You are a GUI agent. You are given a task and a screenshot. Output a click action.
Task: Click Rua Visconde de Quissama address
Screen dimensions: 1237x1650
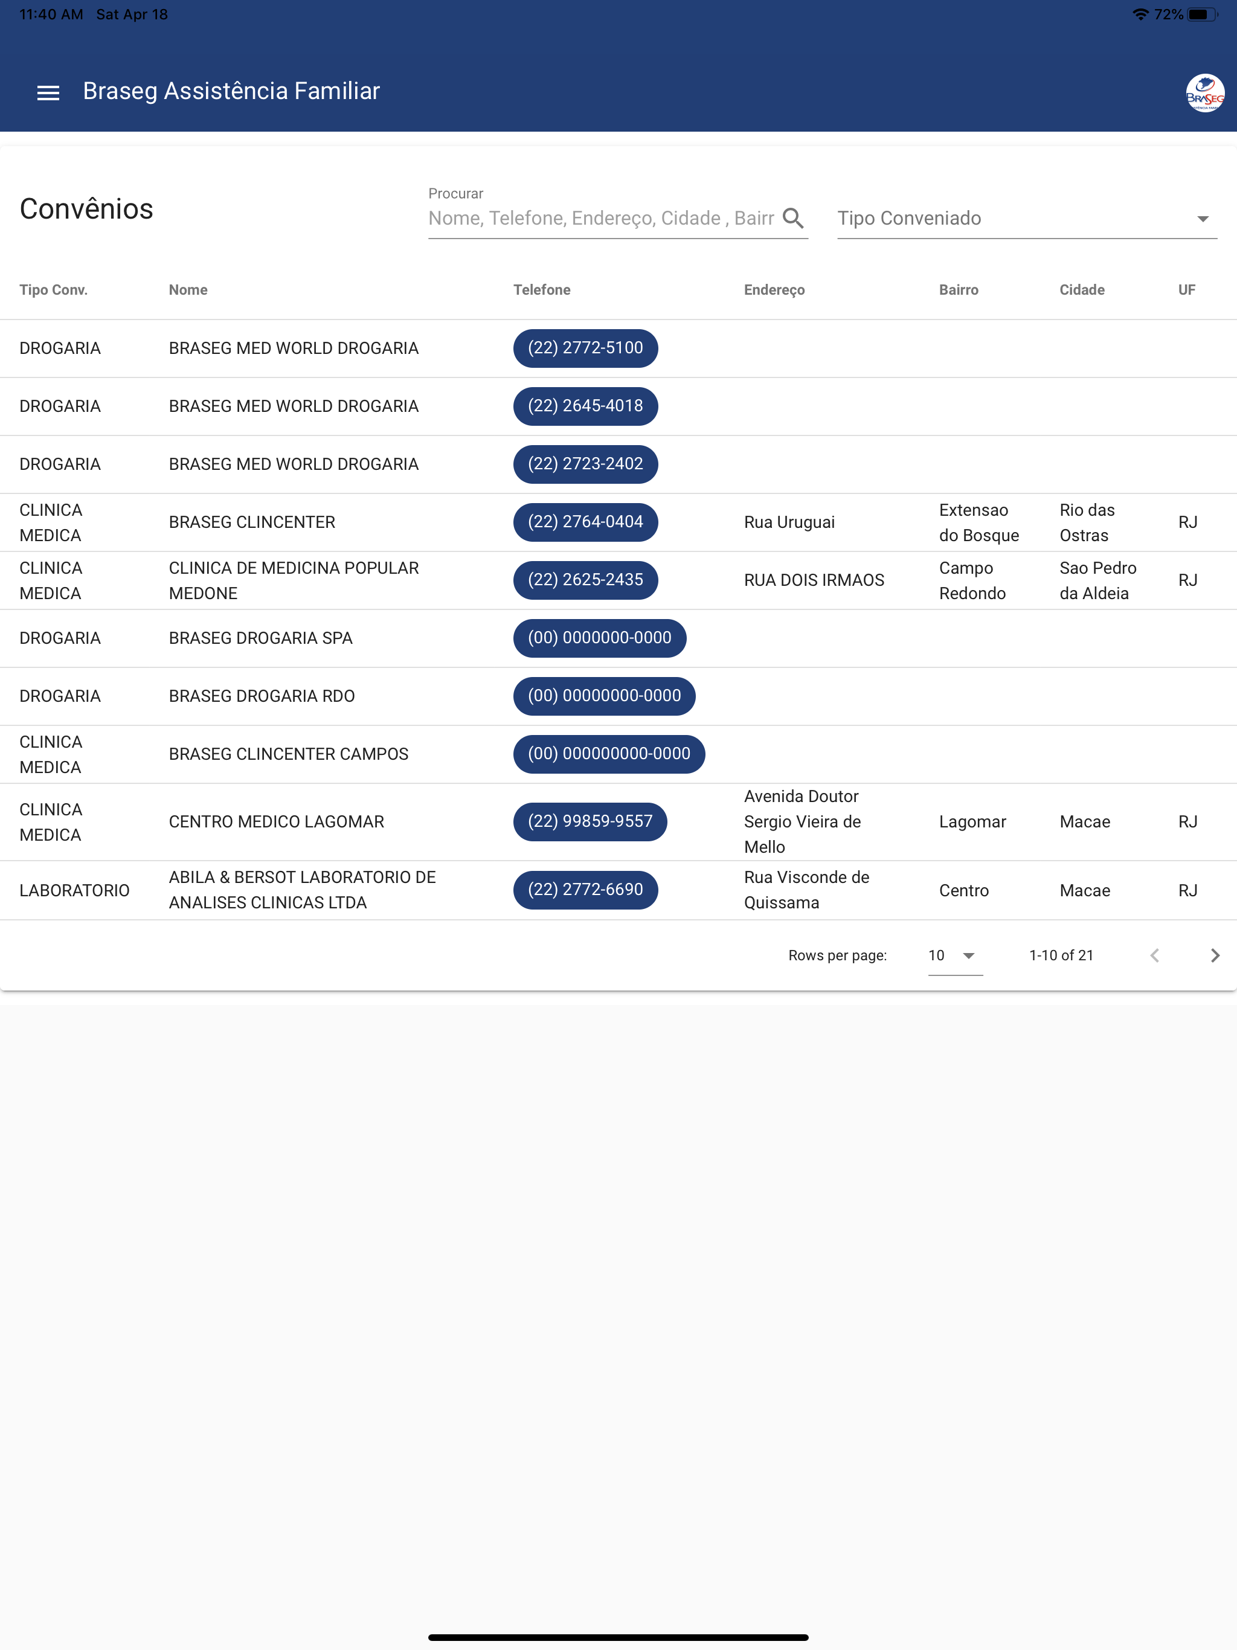click(806, 890)
